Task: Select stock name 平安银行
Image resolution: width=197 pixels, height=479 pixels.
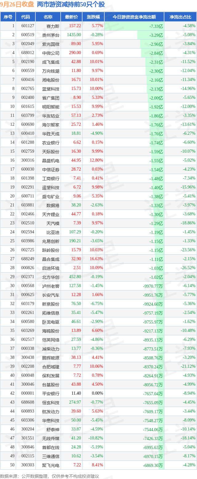Action: click(51, 393)
